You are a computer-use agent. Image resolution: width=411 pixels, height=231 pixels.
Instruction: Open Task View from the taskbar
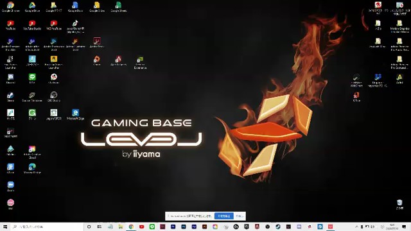[100, 227]
